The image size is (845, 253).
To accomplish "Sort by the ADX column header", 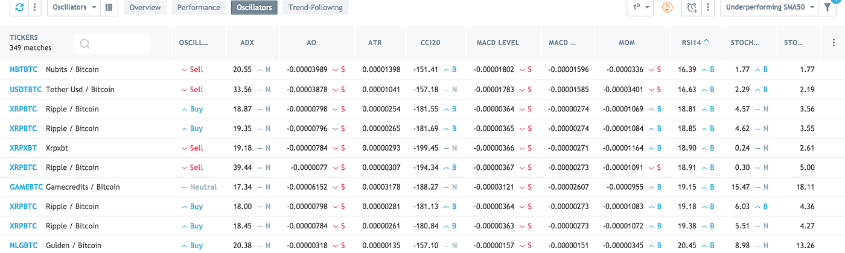I will pyautogui.click(x=247, y=43).
